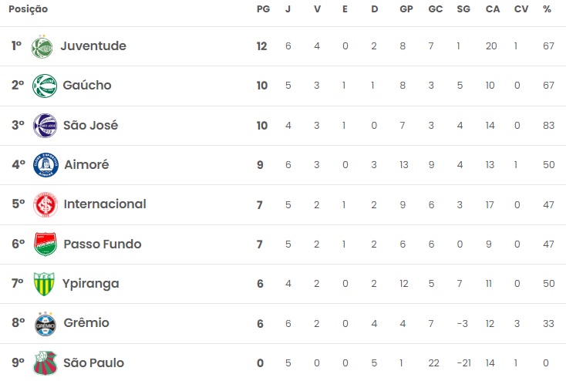Click the Posição column header
Viewport: 566px width, 381px height.
tap(29, 9)
